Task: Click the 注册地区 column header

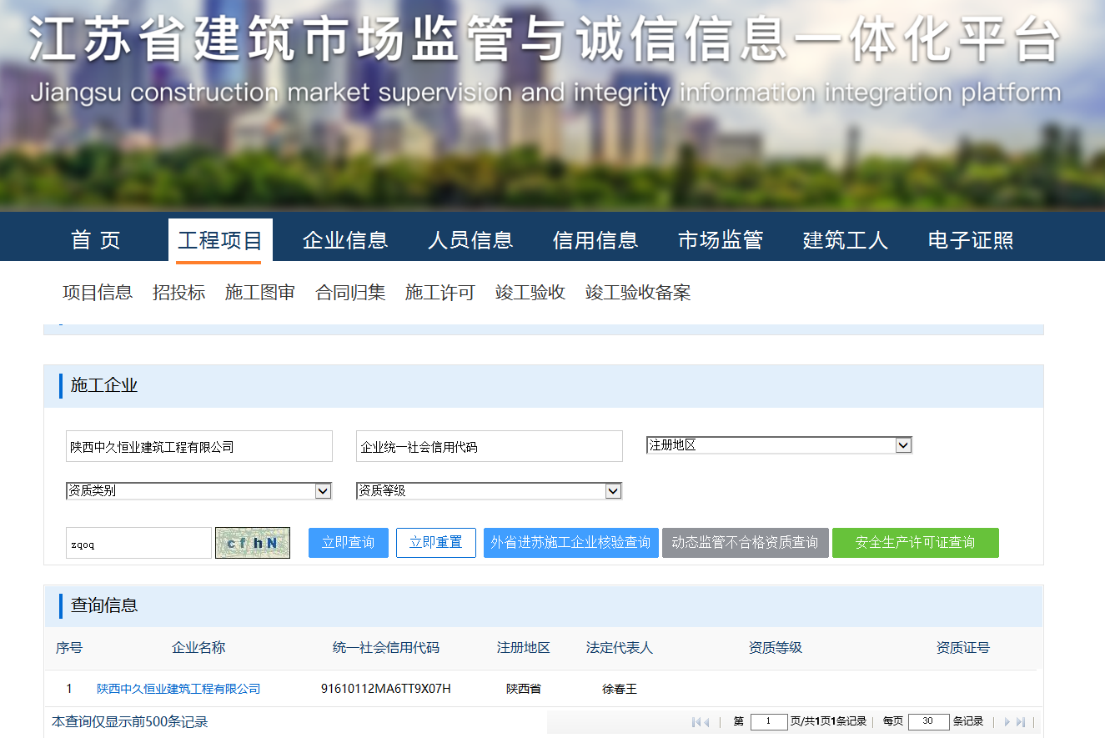Action: coord(524,648)
